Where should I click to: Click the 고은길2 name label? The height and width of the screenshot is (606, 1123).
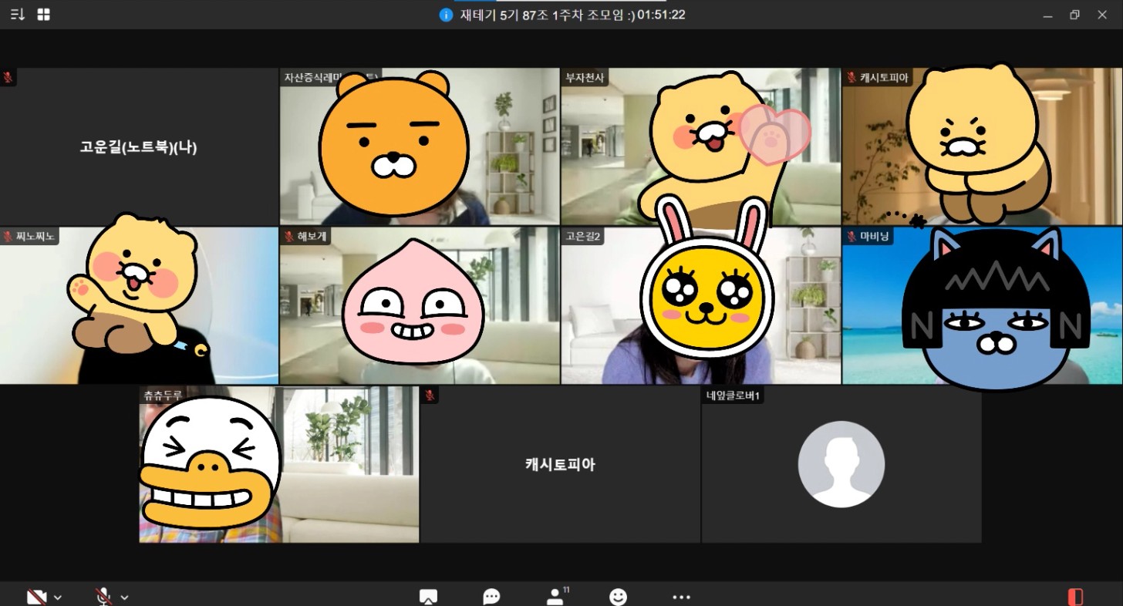[x=583, y=236]
